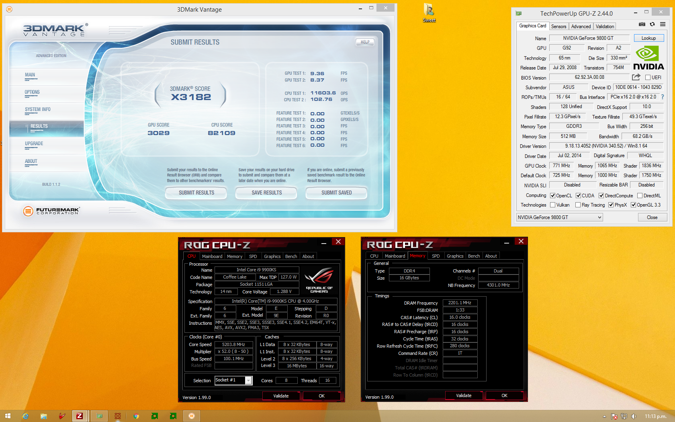Open the Mainboard tab in left CPU-Z window
The image size is (675, 422).
point(212,256)
